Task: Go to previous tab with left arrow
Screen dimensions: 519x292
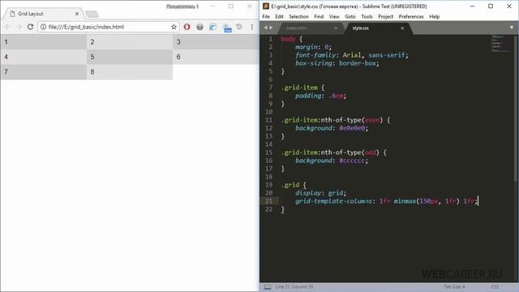Action: pos(265,28)
